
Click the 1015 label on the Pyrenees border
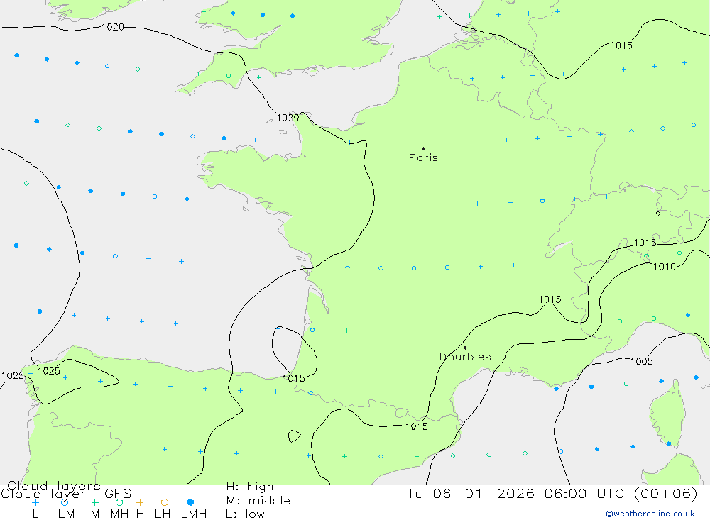[416, 426]
